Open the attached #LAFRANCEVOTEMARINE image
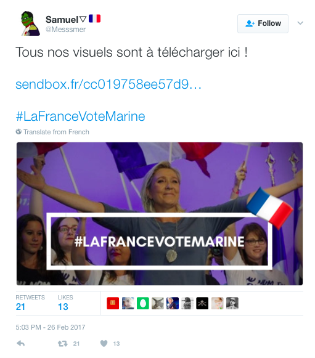 [160, 214]
